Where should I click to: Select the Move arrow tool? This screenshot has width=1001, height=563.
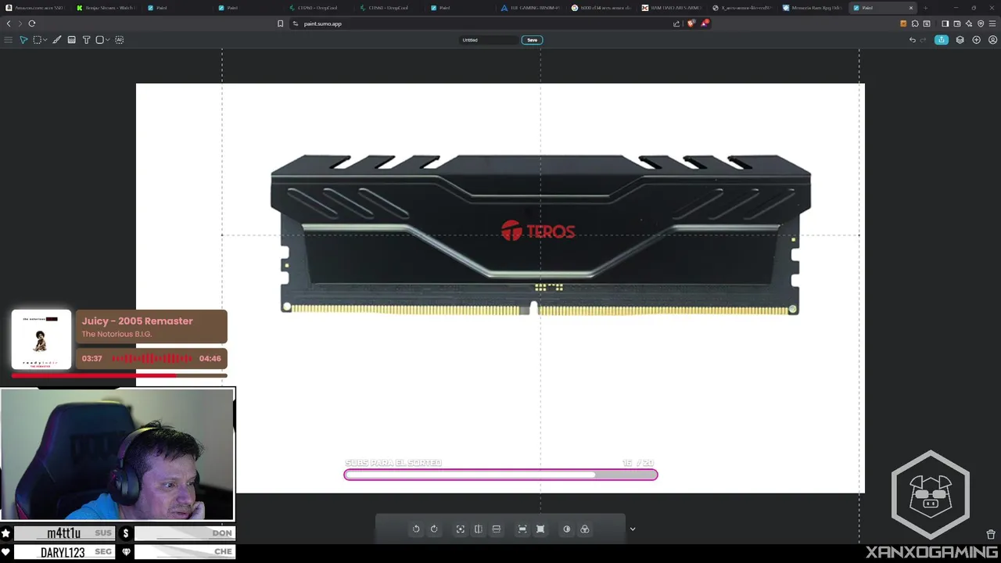pyautogui.click(x=23, y=40)
